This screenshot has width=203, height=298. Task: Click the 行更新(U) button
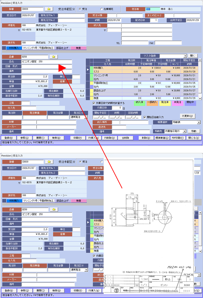[x=188, y=116]
